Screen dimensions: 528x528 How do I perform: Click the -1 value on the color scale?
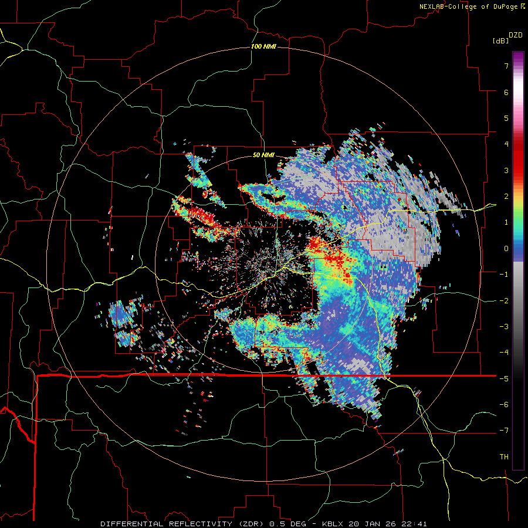pyautogui.click(x=504, y=275)
